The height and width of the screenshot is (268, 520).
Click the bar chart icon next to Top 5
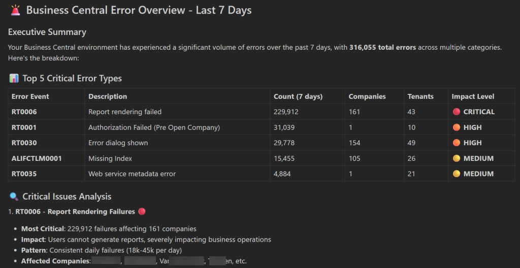pos(14,78)
